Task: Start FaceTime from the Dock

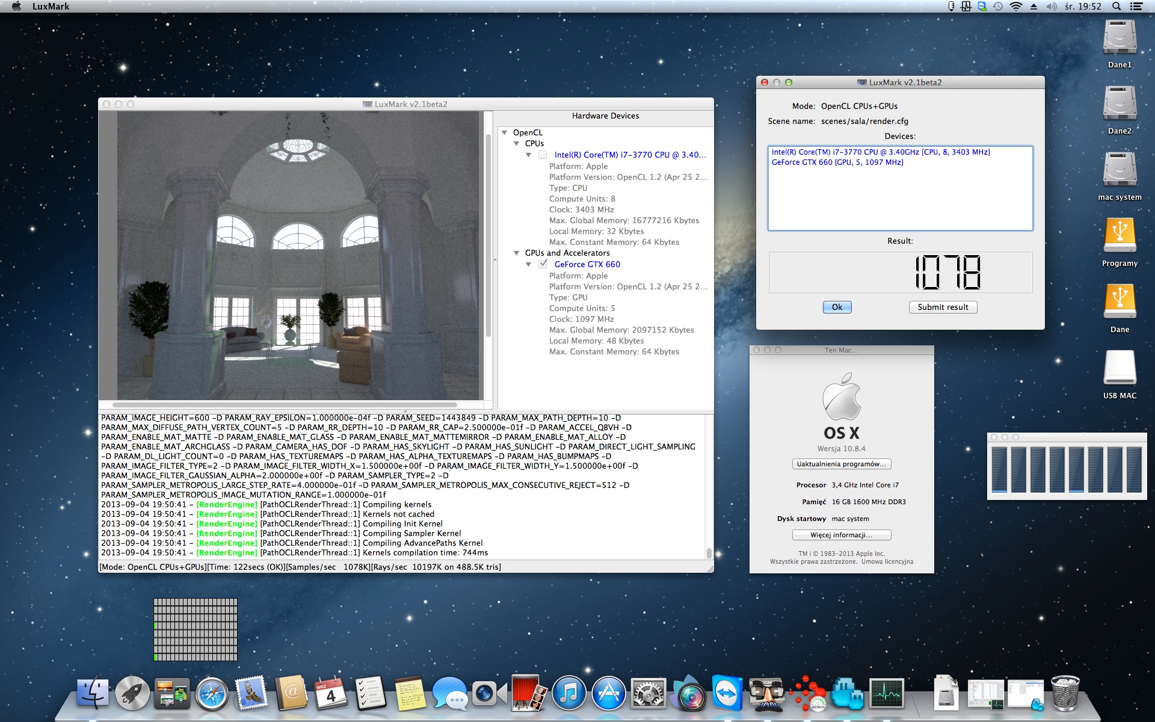Action: [490, 693]
